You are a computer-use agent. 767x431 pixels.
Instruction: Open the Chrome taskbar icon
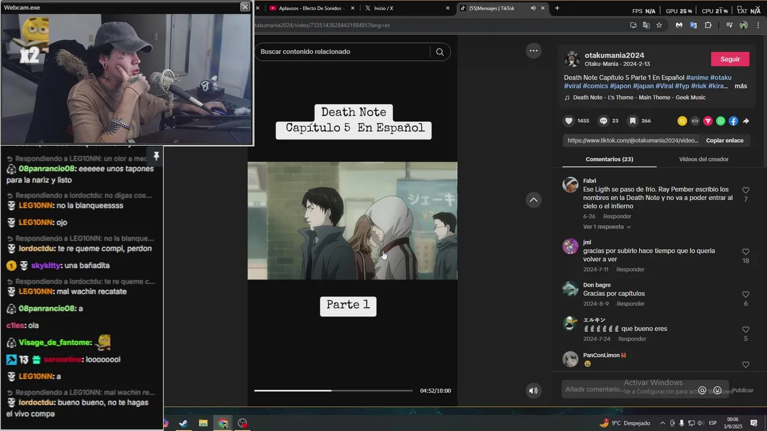(223, 423)
